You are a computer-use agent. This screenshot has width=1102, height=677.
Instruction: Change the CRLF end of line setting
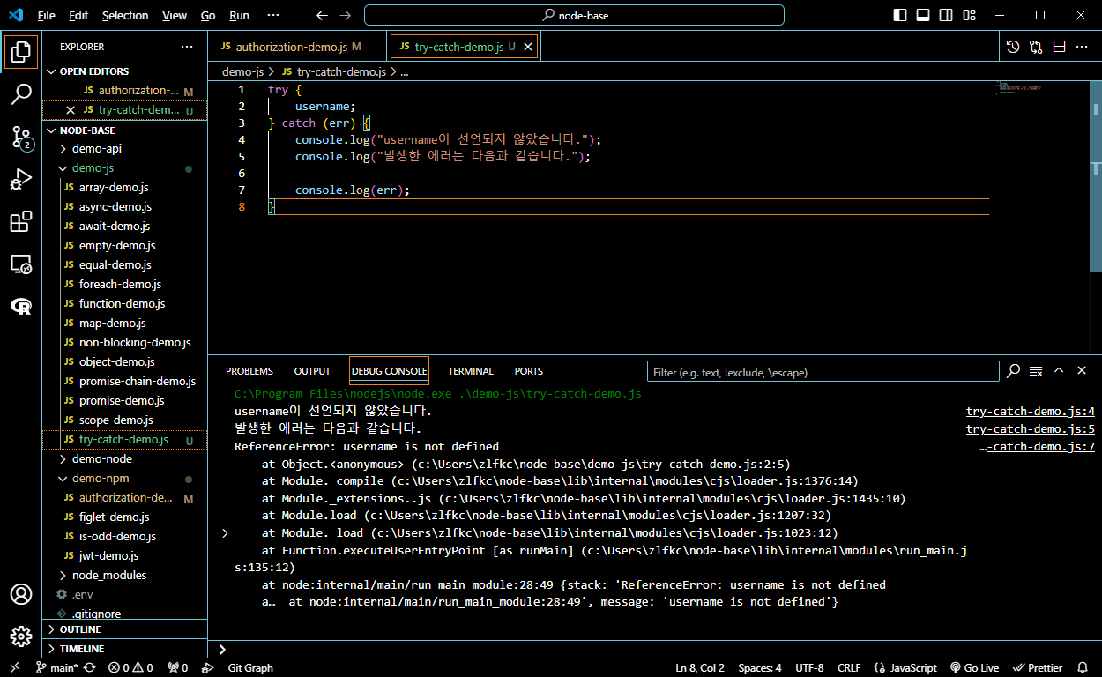coord(848,667)
